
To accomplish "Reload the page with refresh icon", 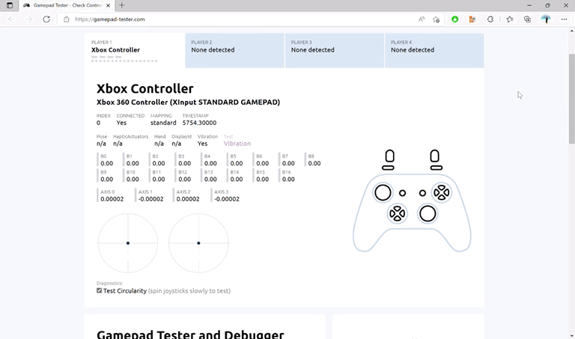I will click(46, 19).
